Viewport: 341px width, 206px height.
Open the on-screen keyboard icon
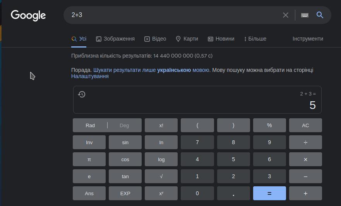(305, 15)
